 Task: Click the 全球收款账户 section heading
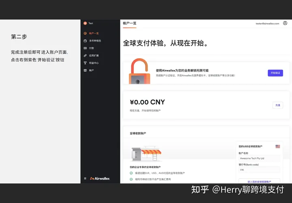tap(138, 133)
